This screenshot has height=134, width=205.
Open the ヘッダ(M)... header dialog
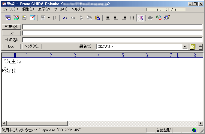[x=32, y=47]
